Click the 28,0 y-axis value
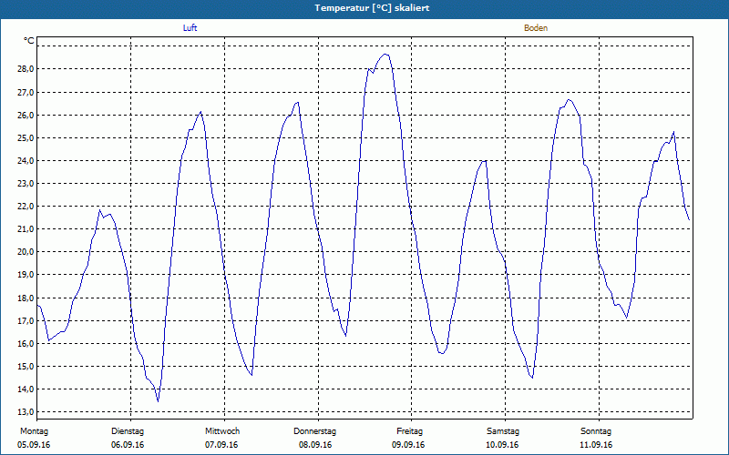Screen dimensions: 729x455 click(26, 69)
